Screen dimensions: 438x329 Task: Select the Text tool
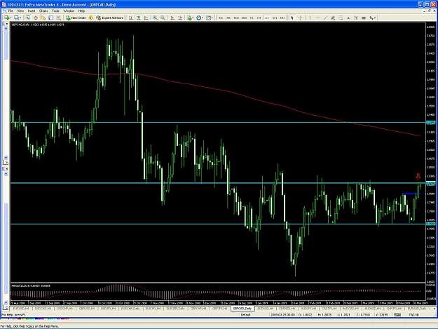348,18
